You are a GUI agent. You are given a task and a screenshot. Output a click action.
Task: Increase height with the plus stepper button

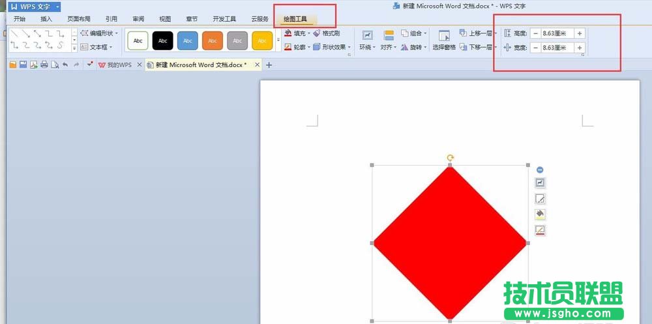(580, 33)
